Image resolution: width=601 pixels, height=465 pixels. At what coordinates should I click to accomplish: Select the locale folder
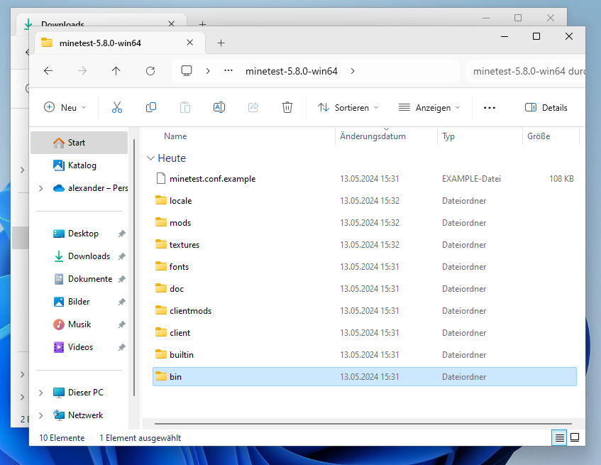point(365,201)
